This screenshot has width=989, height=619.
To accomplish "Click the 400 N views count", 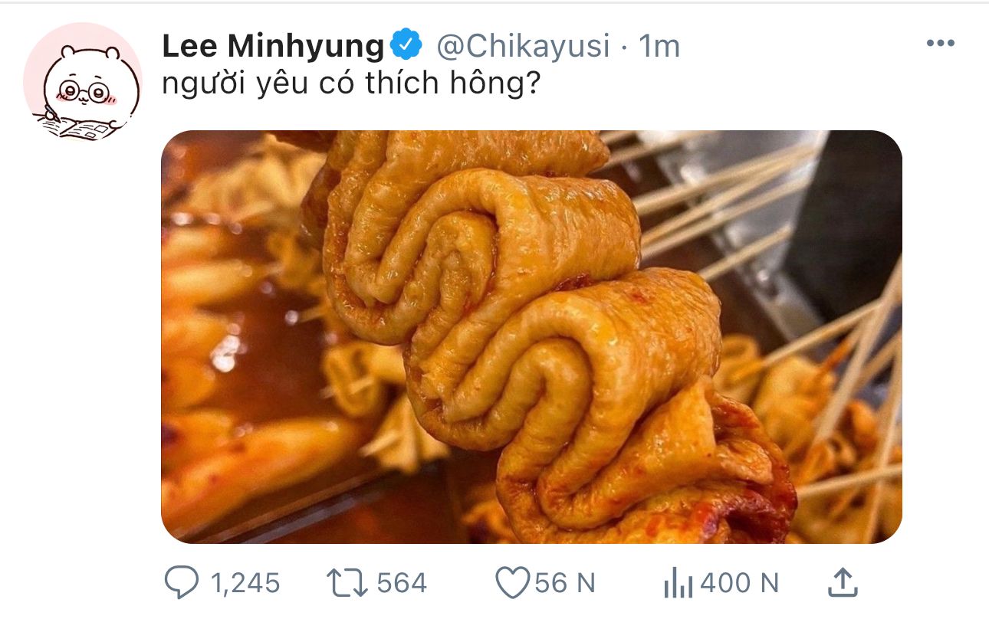I will pyautogui.click(x=739, y=584).
